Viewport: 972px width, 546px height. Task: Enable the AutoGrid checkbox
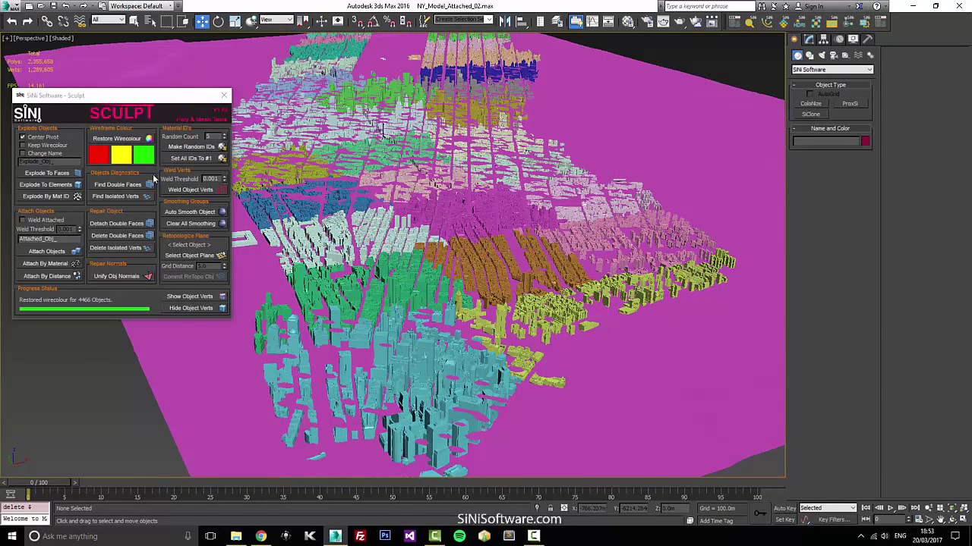tap(810, 94)
